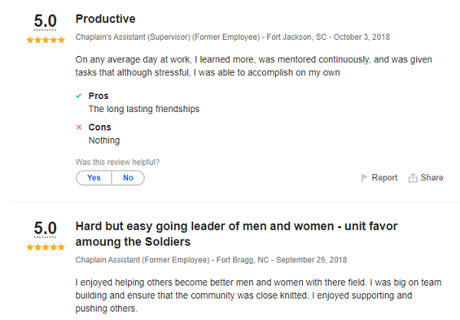460x320 pixels.
Task: Click the flag icon beside Report
Action: [x=365, y=178]
